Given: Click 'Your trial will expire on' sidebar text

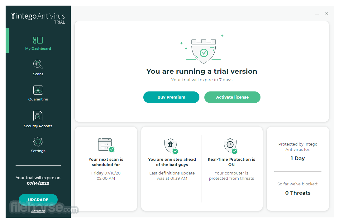Looking at the screenshot, I should 38,178.
